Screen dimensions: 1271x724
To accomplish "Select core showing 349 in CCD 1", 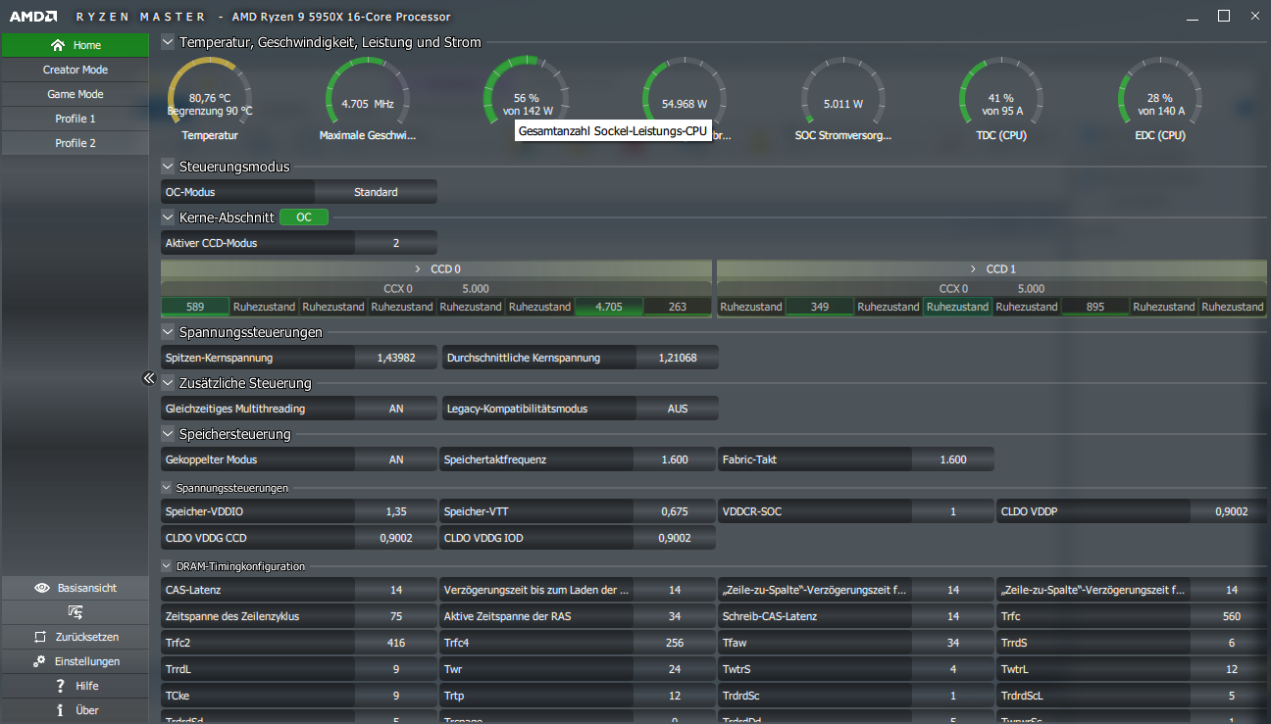I will pyautogui.click(x=820, y=307).
